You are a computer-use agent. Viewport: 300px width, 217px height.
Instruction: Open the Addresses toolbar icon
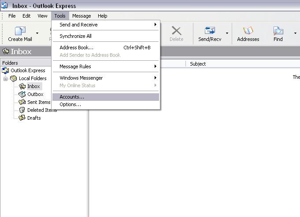point(248,30)
